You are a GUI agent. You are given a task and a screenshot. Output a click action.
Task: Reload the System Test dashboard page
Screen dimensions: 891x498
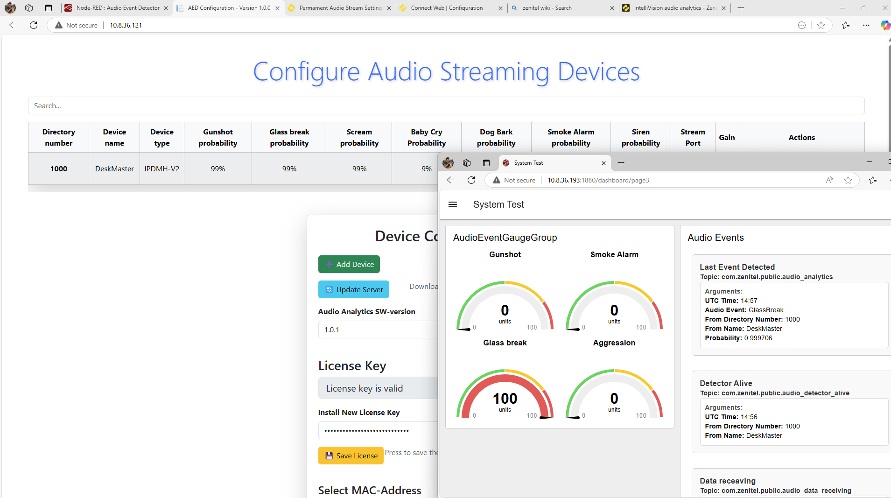(x=471, y=180)
